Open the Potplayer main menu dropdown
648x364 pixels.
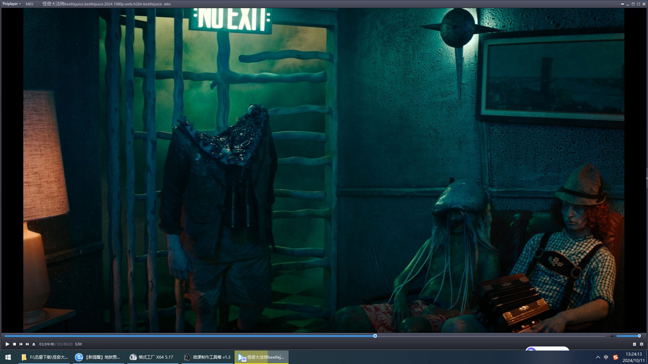[11, 4]
